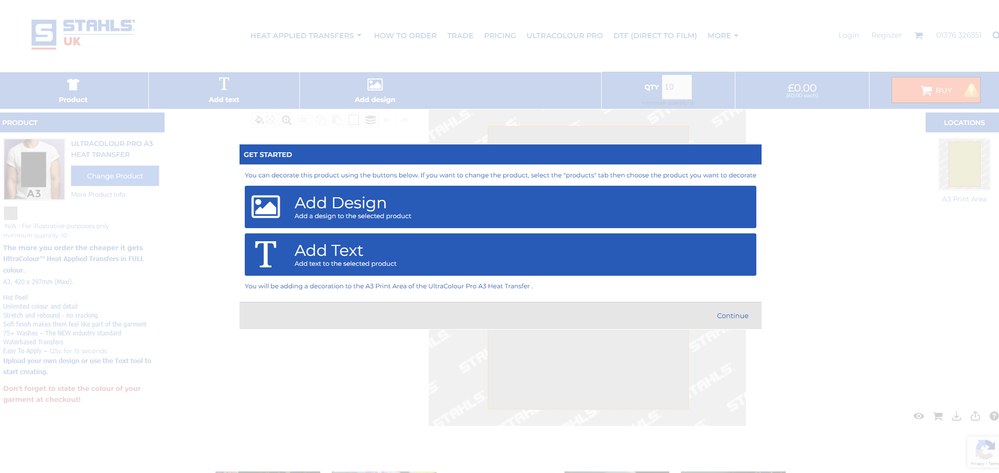
Task: Open the Pricing menu item
Action: 500,36
